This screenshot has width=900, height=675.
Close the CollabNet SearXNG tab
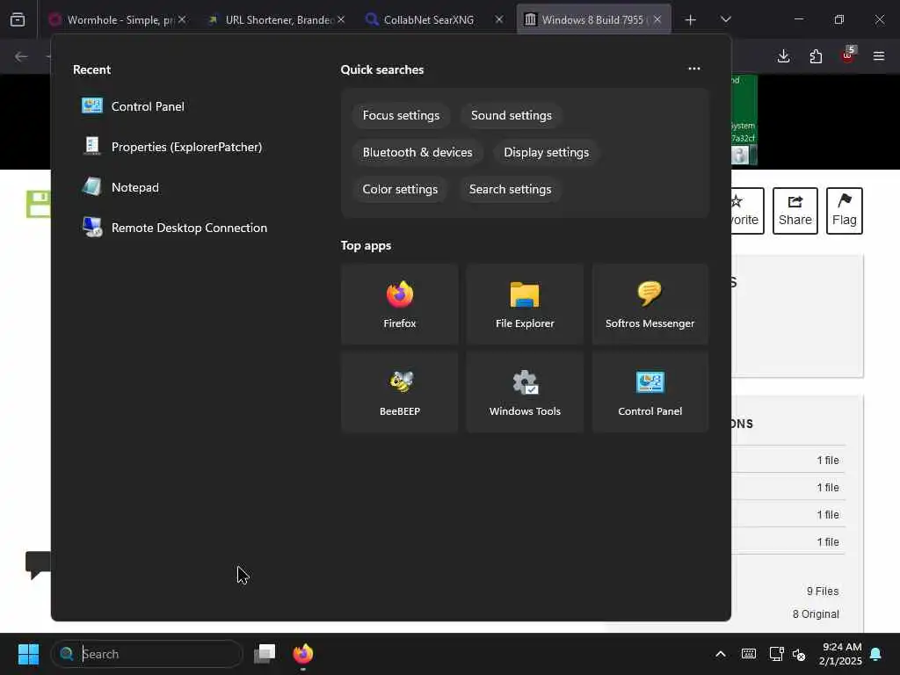[499, 19]
